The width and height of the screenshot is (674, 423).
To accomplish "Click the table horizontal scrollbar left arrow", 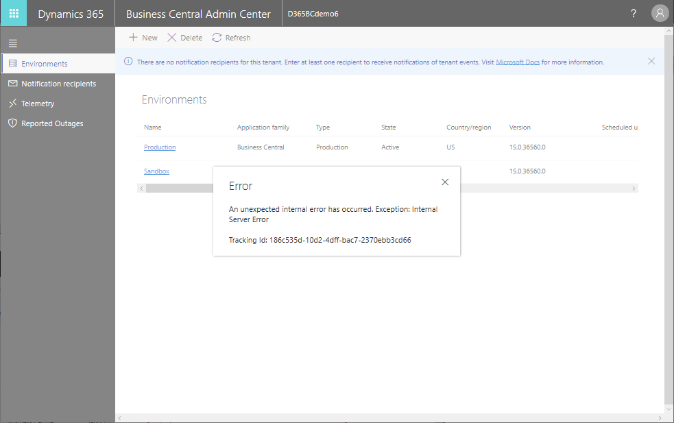I will click(141, 189).
